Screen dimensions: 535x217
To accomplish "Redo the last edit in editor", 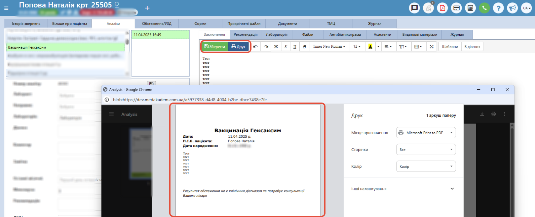I will [x=266, y=47].
